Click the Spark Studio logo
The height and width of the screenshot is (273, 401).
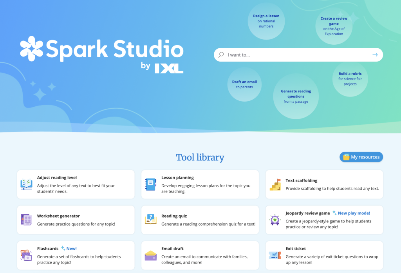pyautogui.click(x=102, y=54)
